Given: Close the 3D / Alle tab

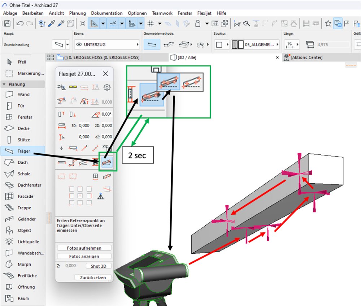Looking at the screenshot, I should (277, 57).
